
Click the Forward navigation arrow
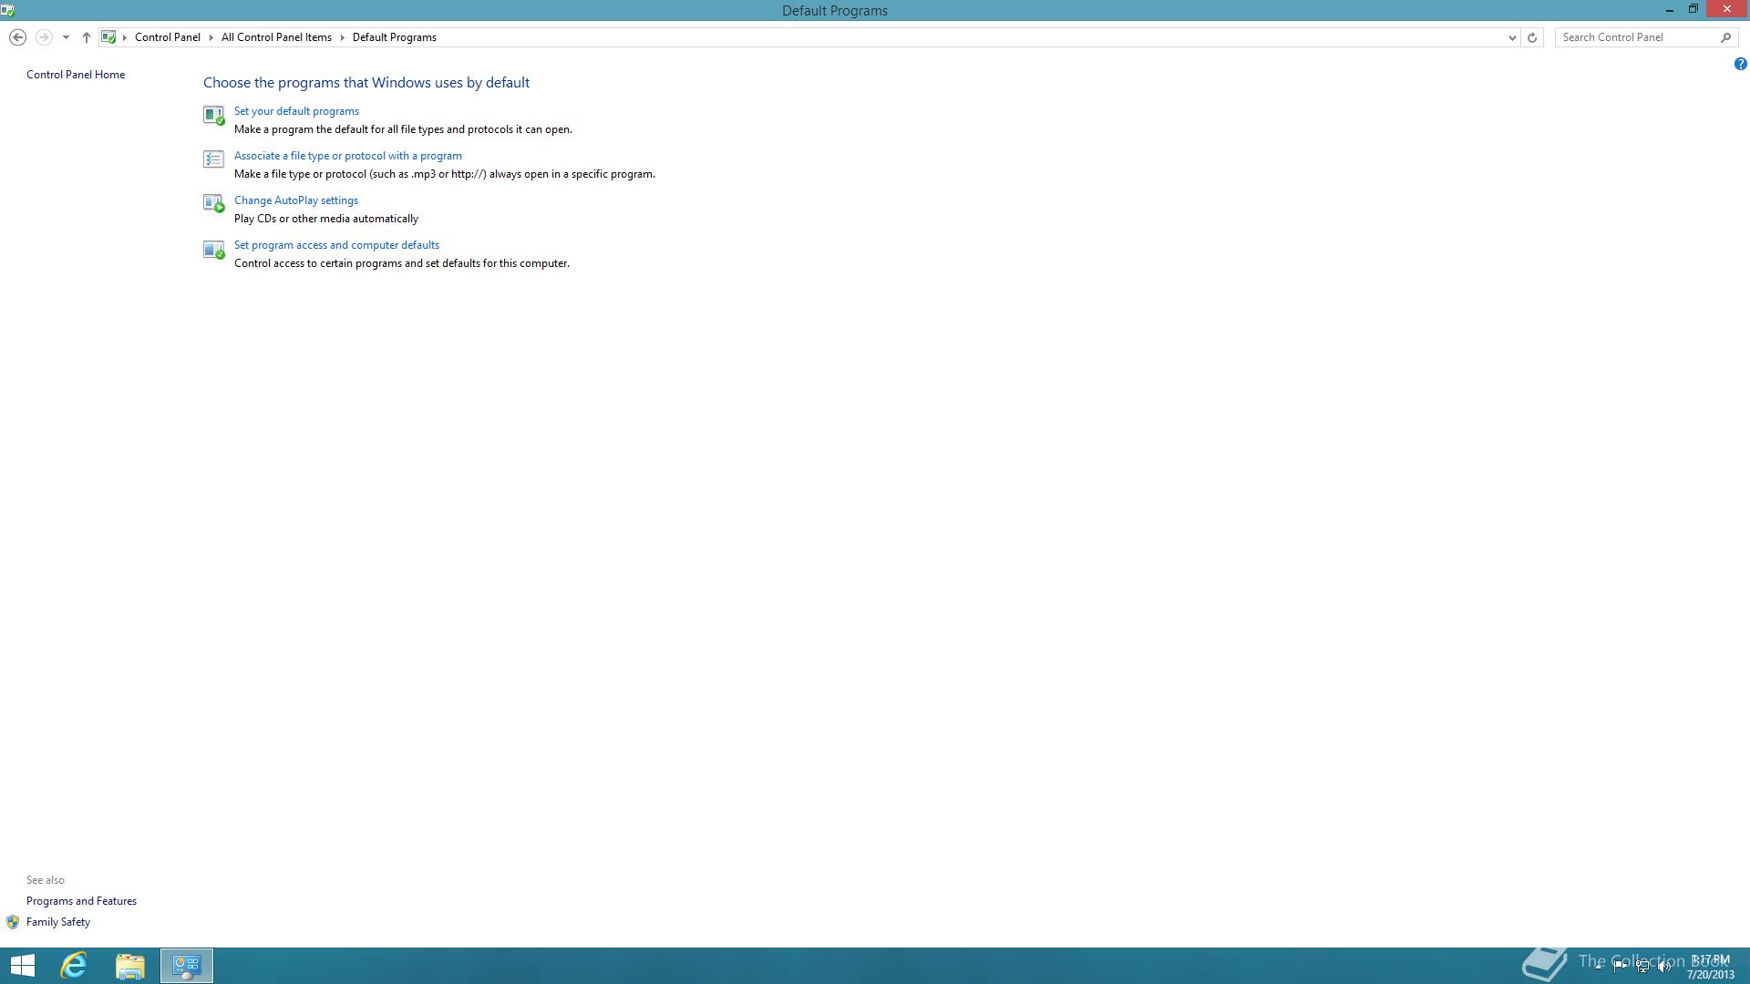point(43,37)
